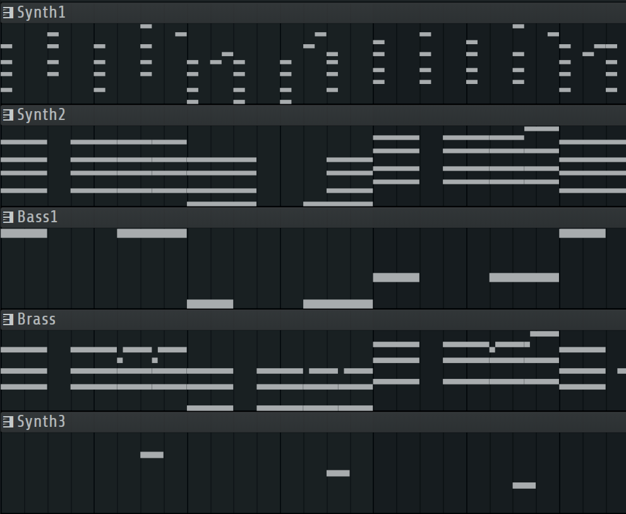Screen dimensions: 626x514
Task: Click the topmost Synth2 note near the right
Action: (x=542, y=129)
